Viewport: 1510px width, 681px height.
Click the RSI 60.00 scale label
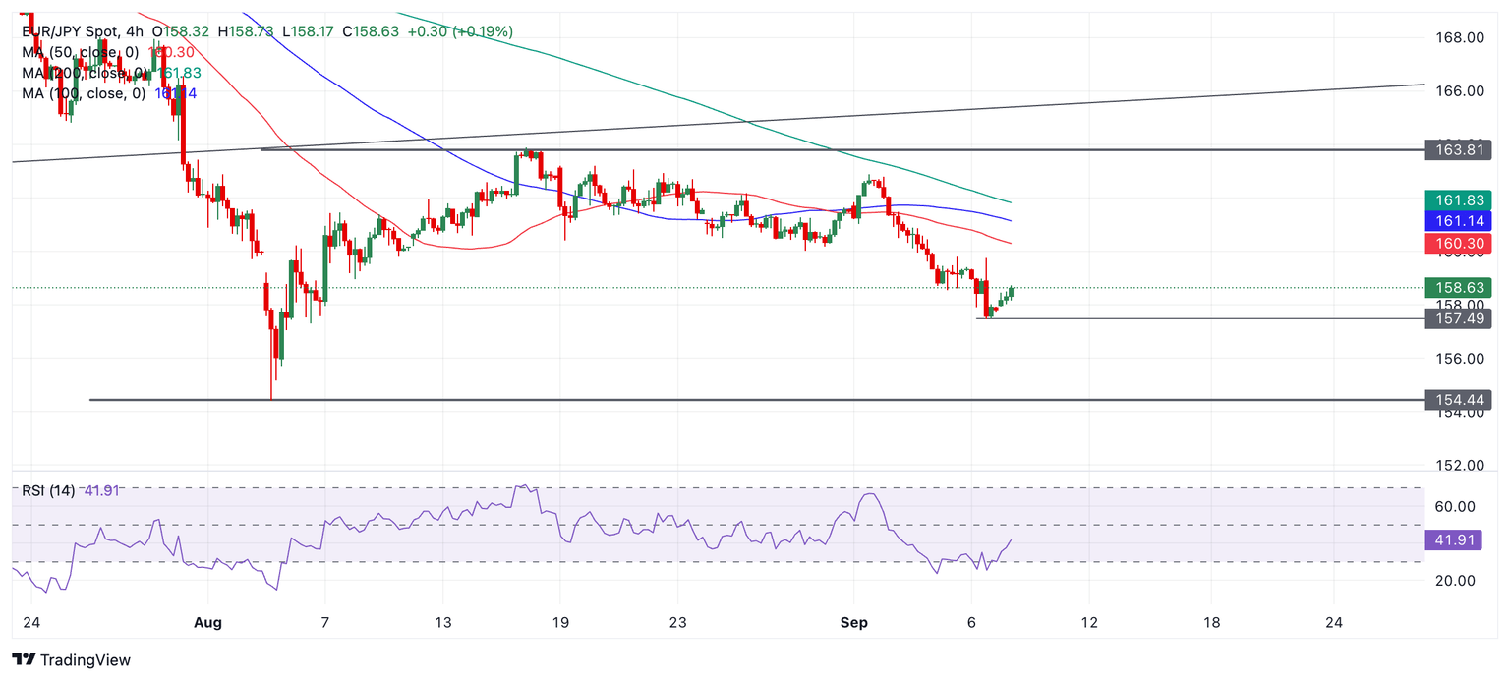1455,507
